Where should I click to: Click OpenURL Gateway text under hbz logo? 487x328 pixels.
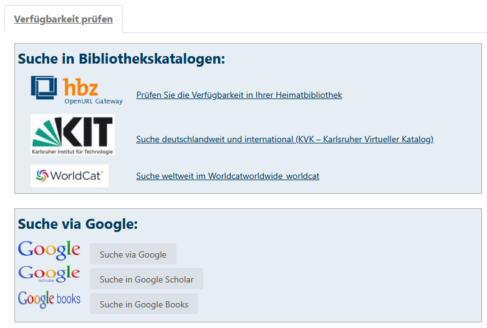[94, 101]
